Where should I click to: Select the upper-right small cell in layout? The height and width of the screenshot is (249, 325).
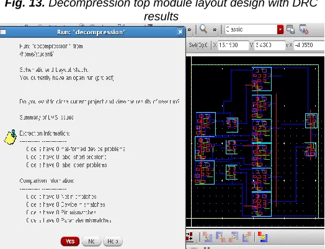311,121
